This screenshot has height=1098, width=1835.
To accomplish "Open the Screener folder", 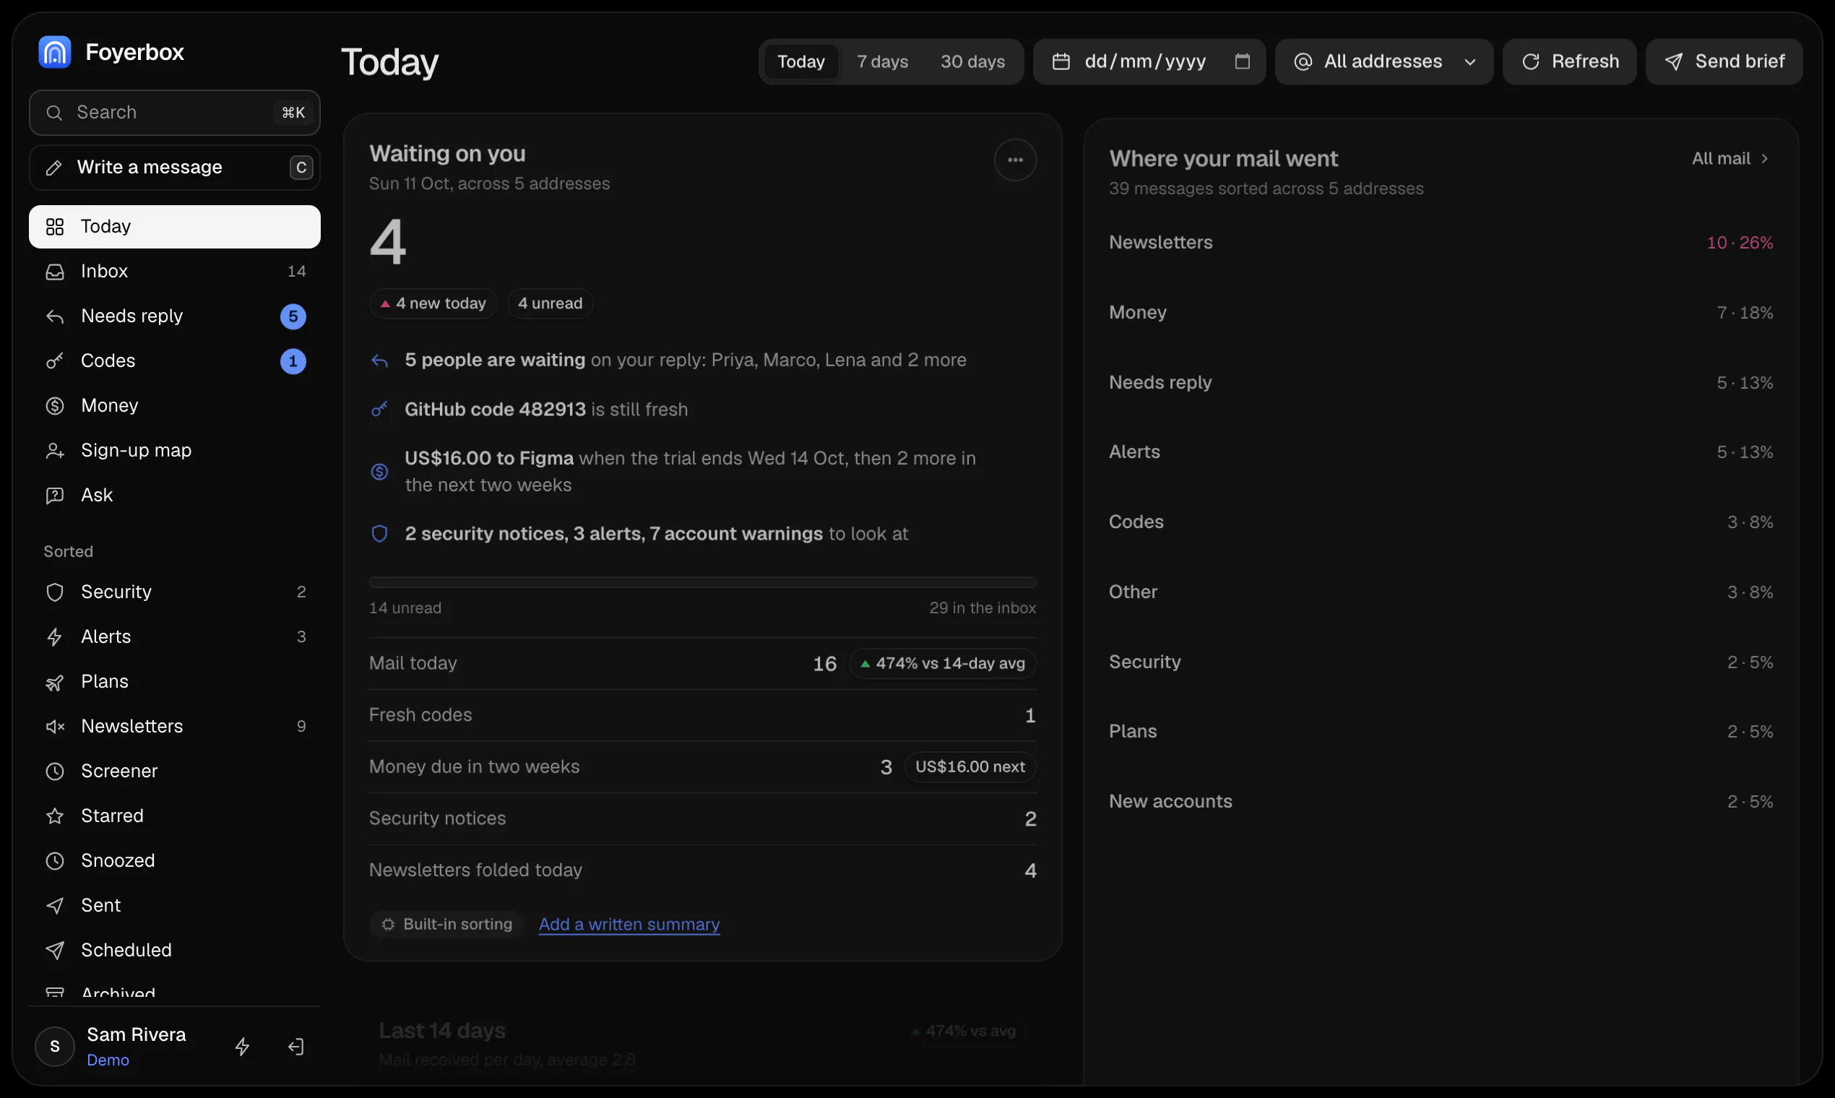I will [x=175, y=771].
